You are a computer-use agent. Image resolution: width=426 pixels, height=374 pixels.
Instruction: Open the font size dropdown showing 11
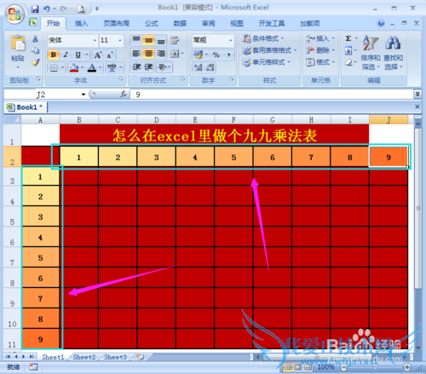coord(120,40)
